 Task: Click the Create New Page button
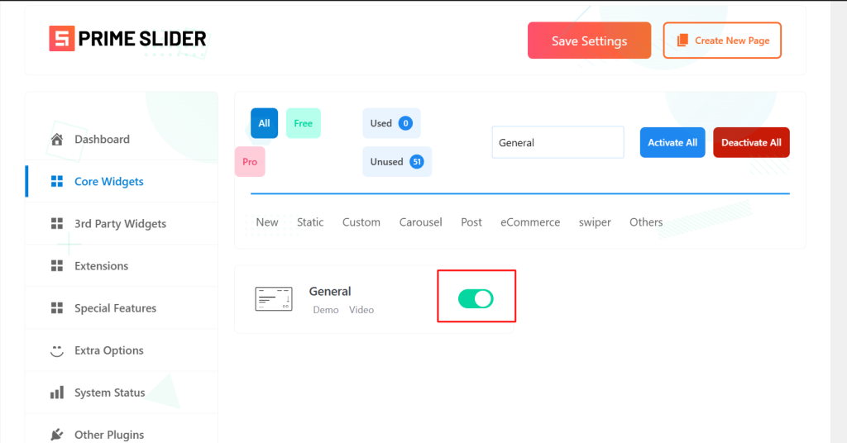point(722,40)
